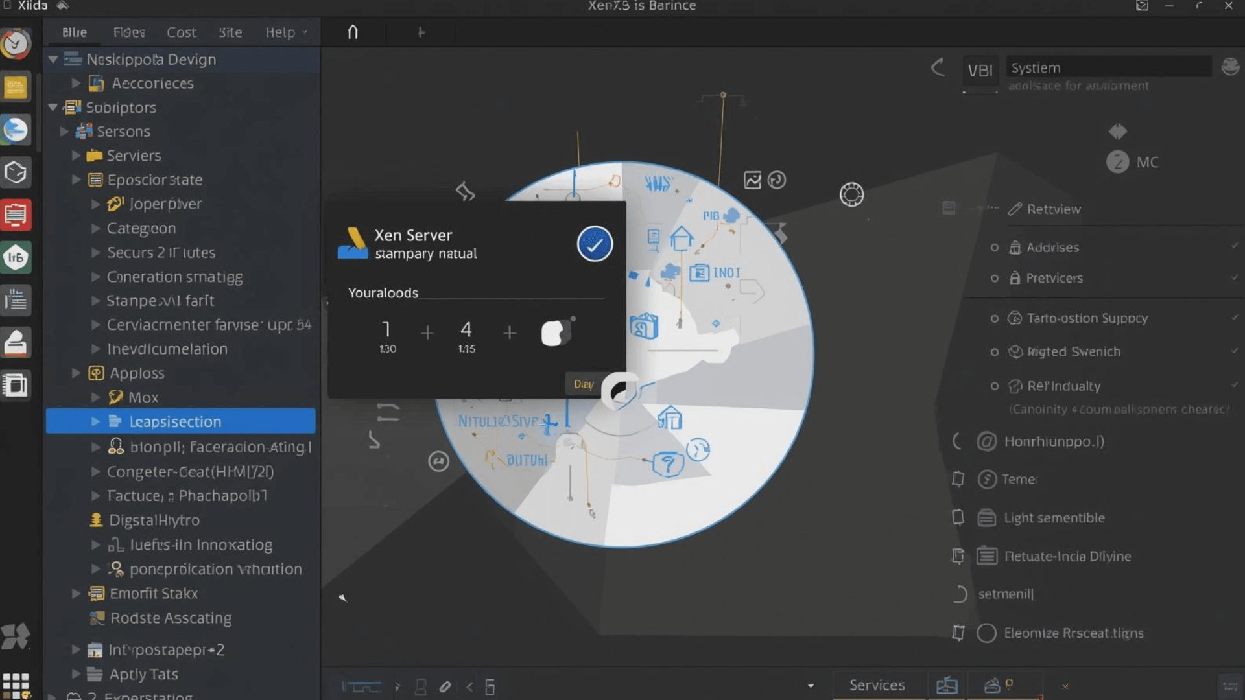Click the question mark node in map
The height and width of the screenshot is (700, 1245).
click(667, 463)
